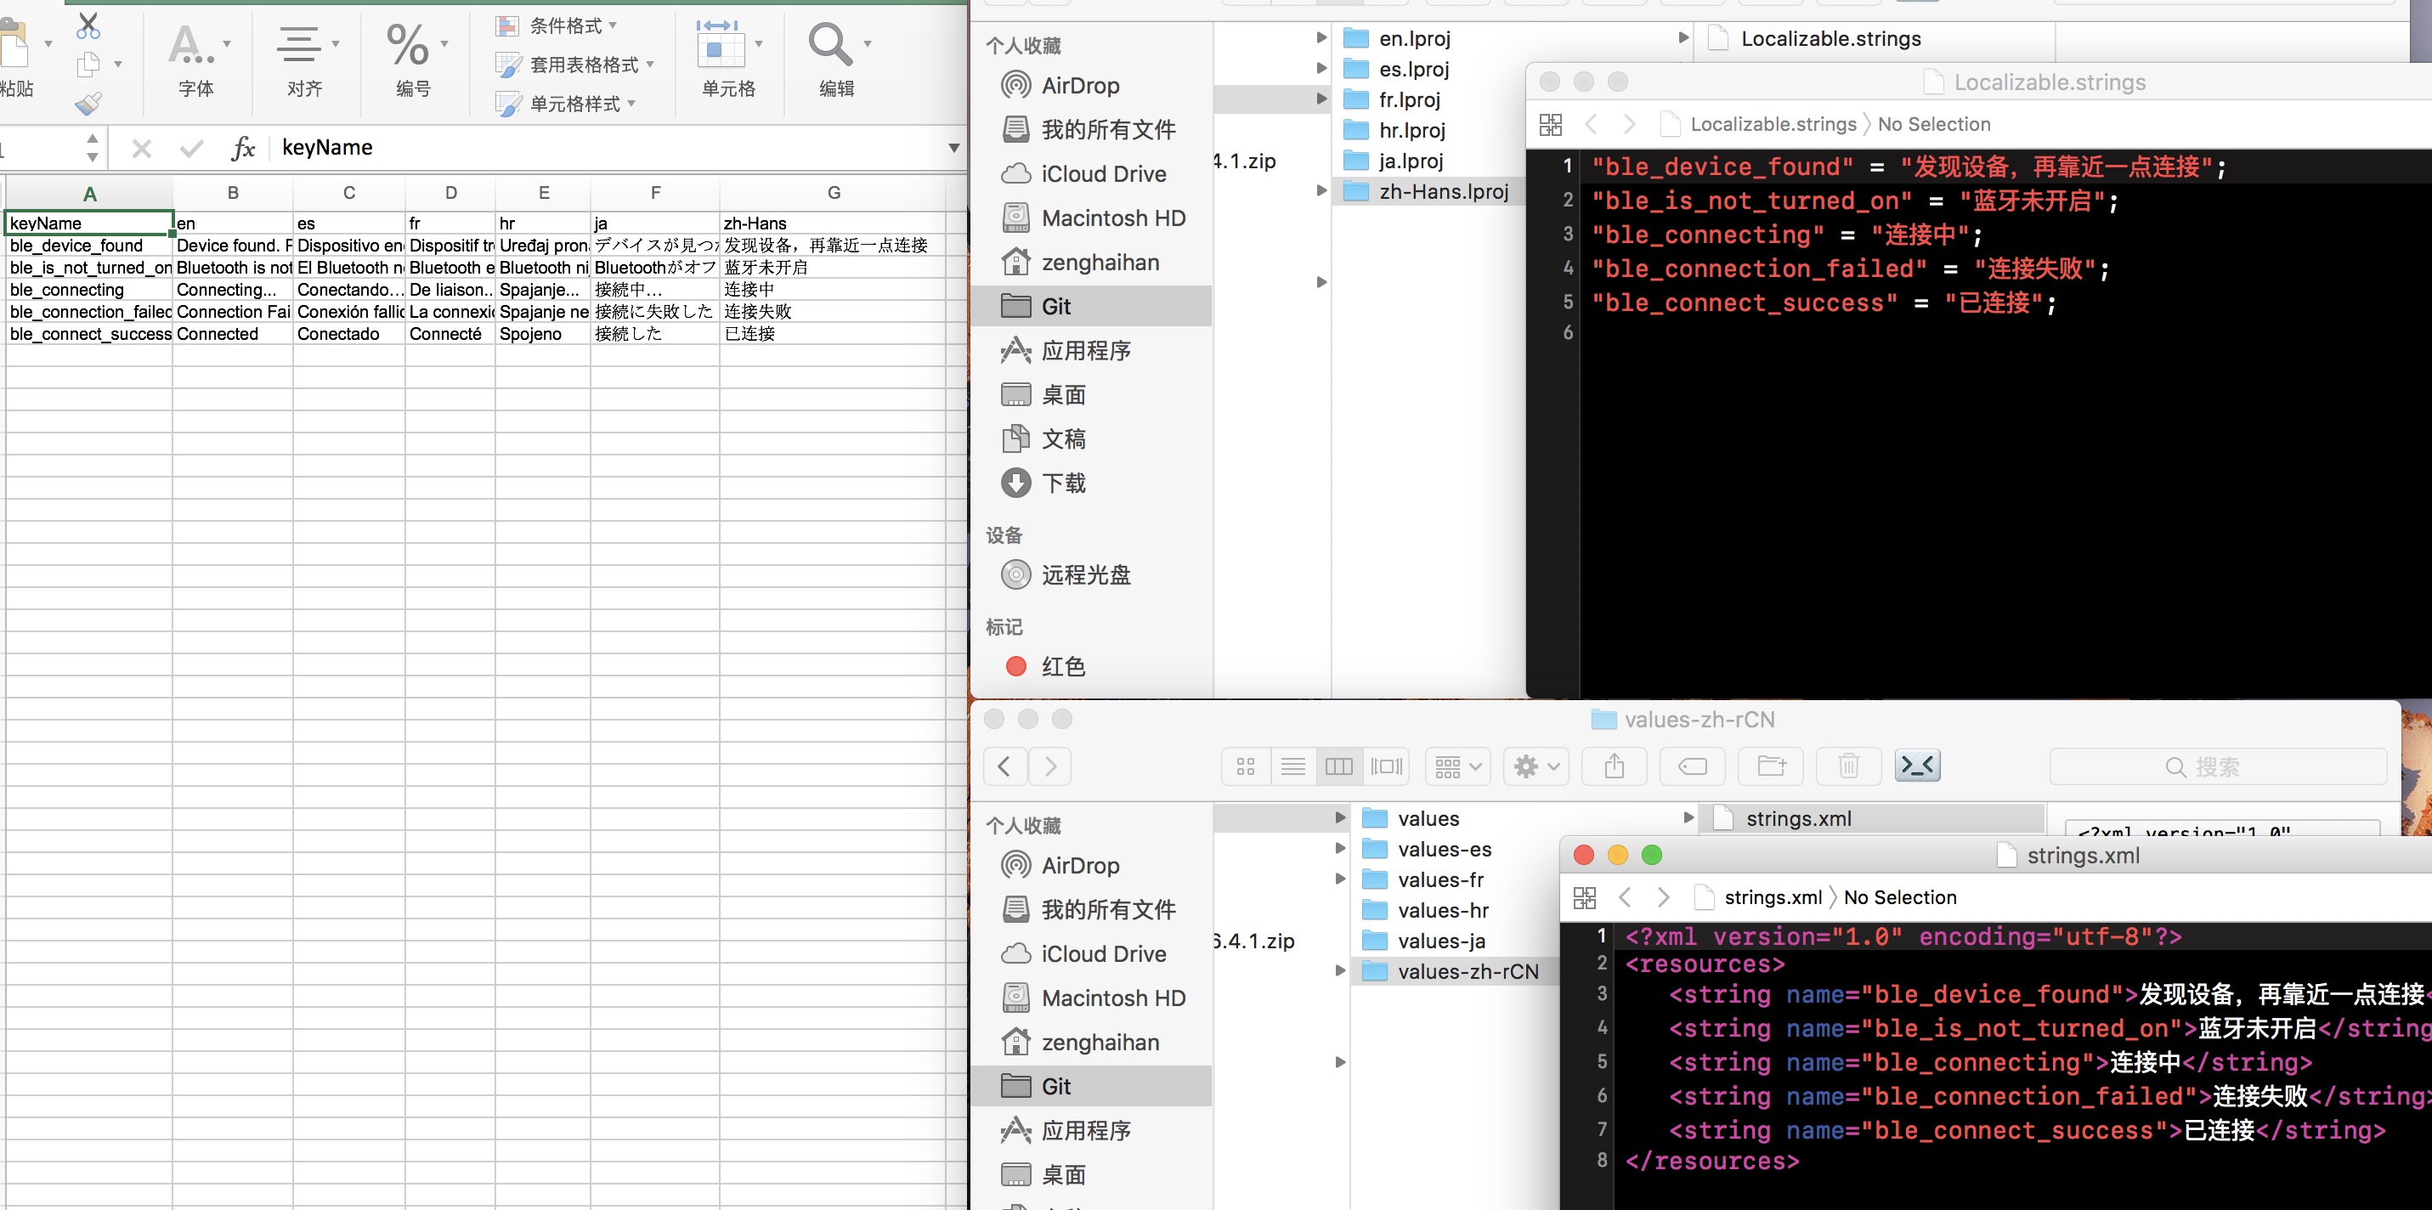Click the edit tags icon in values-zh-rCN toolbar
This screenshot has width=2432, height=1210.
[1693, 766]
